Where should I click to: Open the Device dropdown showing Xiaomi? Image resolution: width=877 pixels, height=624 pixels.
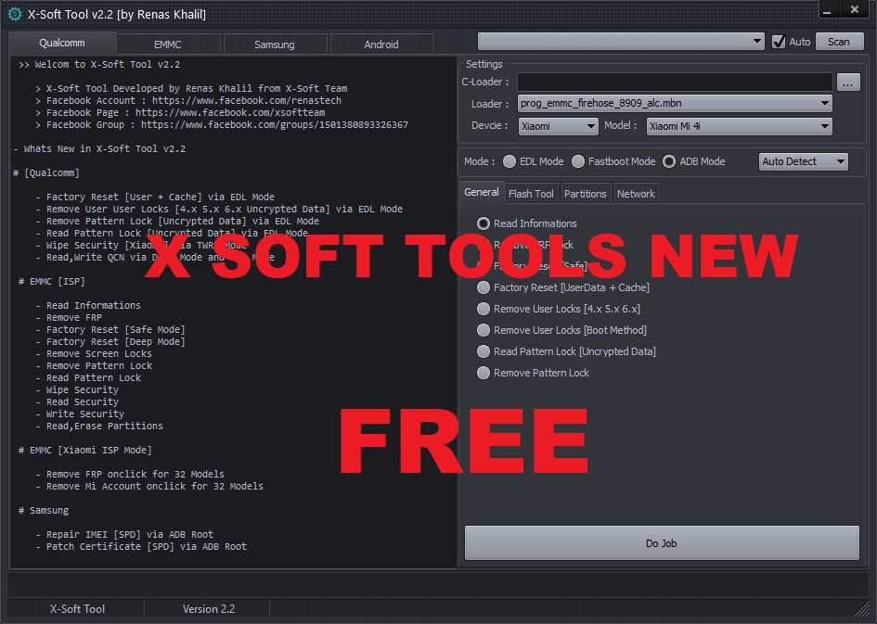(558, 126)
